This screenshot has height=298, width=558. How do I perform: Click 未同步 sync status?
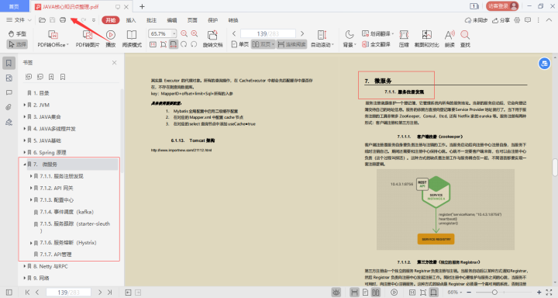click(x=476, y=20)
